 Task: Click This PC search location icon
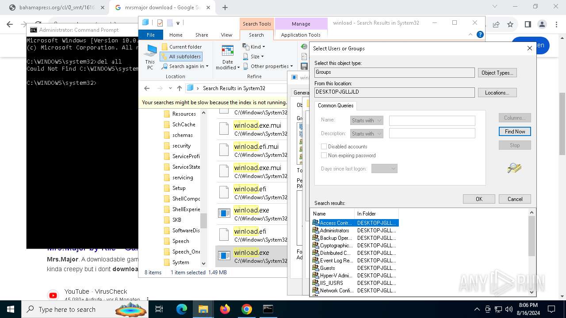pos(150,57)
